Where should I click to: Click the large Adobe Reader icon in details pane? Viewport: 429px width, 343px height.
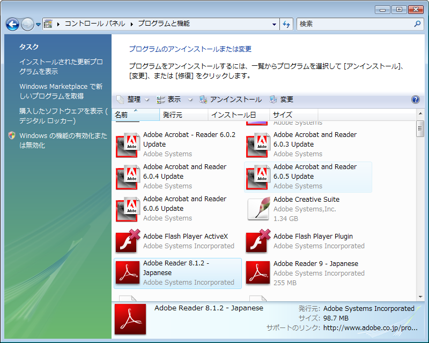tap(130, 319)
